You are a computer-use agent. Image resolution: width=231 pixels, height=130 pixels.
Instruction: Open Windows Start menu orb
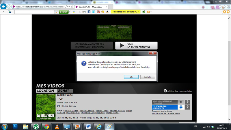tap(4, 127)
